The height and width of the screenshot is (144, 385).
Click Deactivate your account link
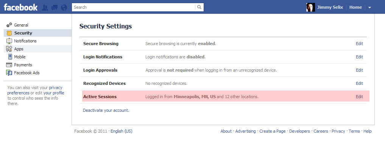click(x=106, y=110)
